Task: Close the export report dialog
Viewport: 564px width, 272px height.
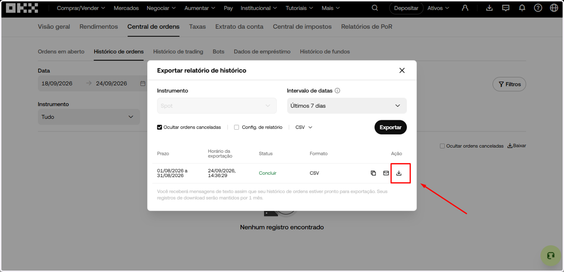Action: [x=402, y=70]
